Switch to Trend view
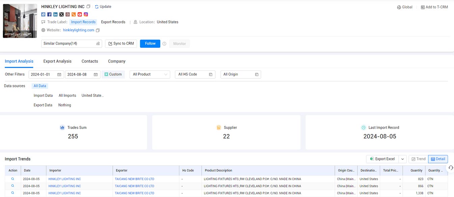454x197 pixels. 418,159
